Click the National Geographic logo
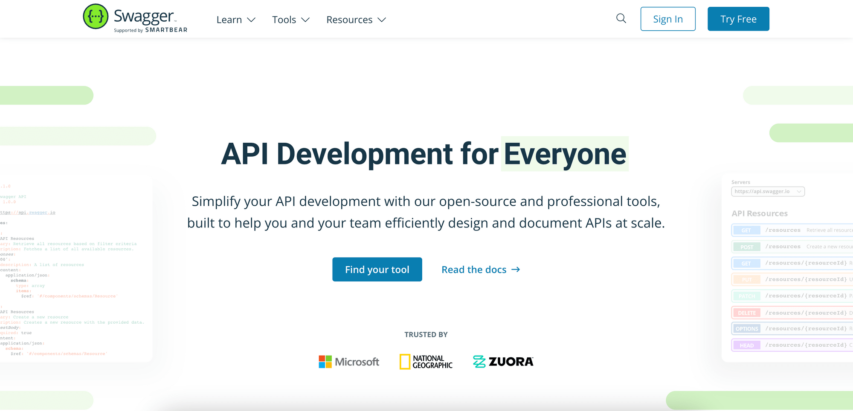853x411 pixels. pos(426,362)
